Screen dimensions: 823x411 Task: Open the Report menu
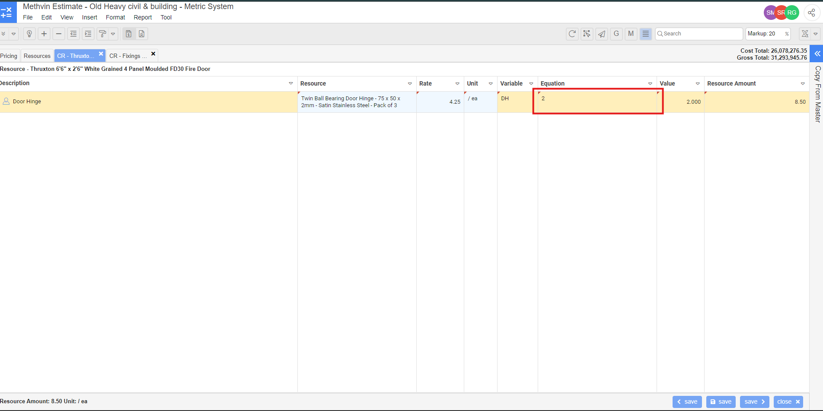pyautogui.click(x=143, y=17)
